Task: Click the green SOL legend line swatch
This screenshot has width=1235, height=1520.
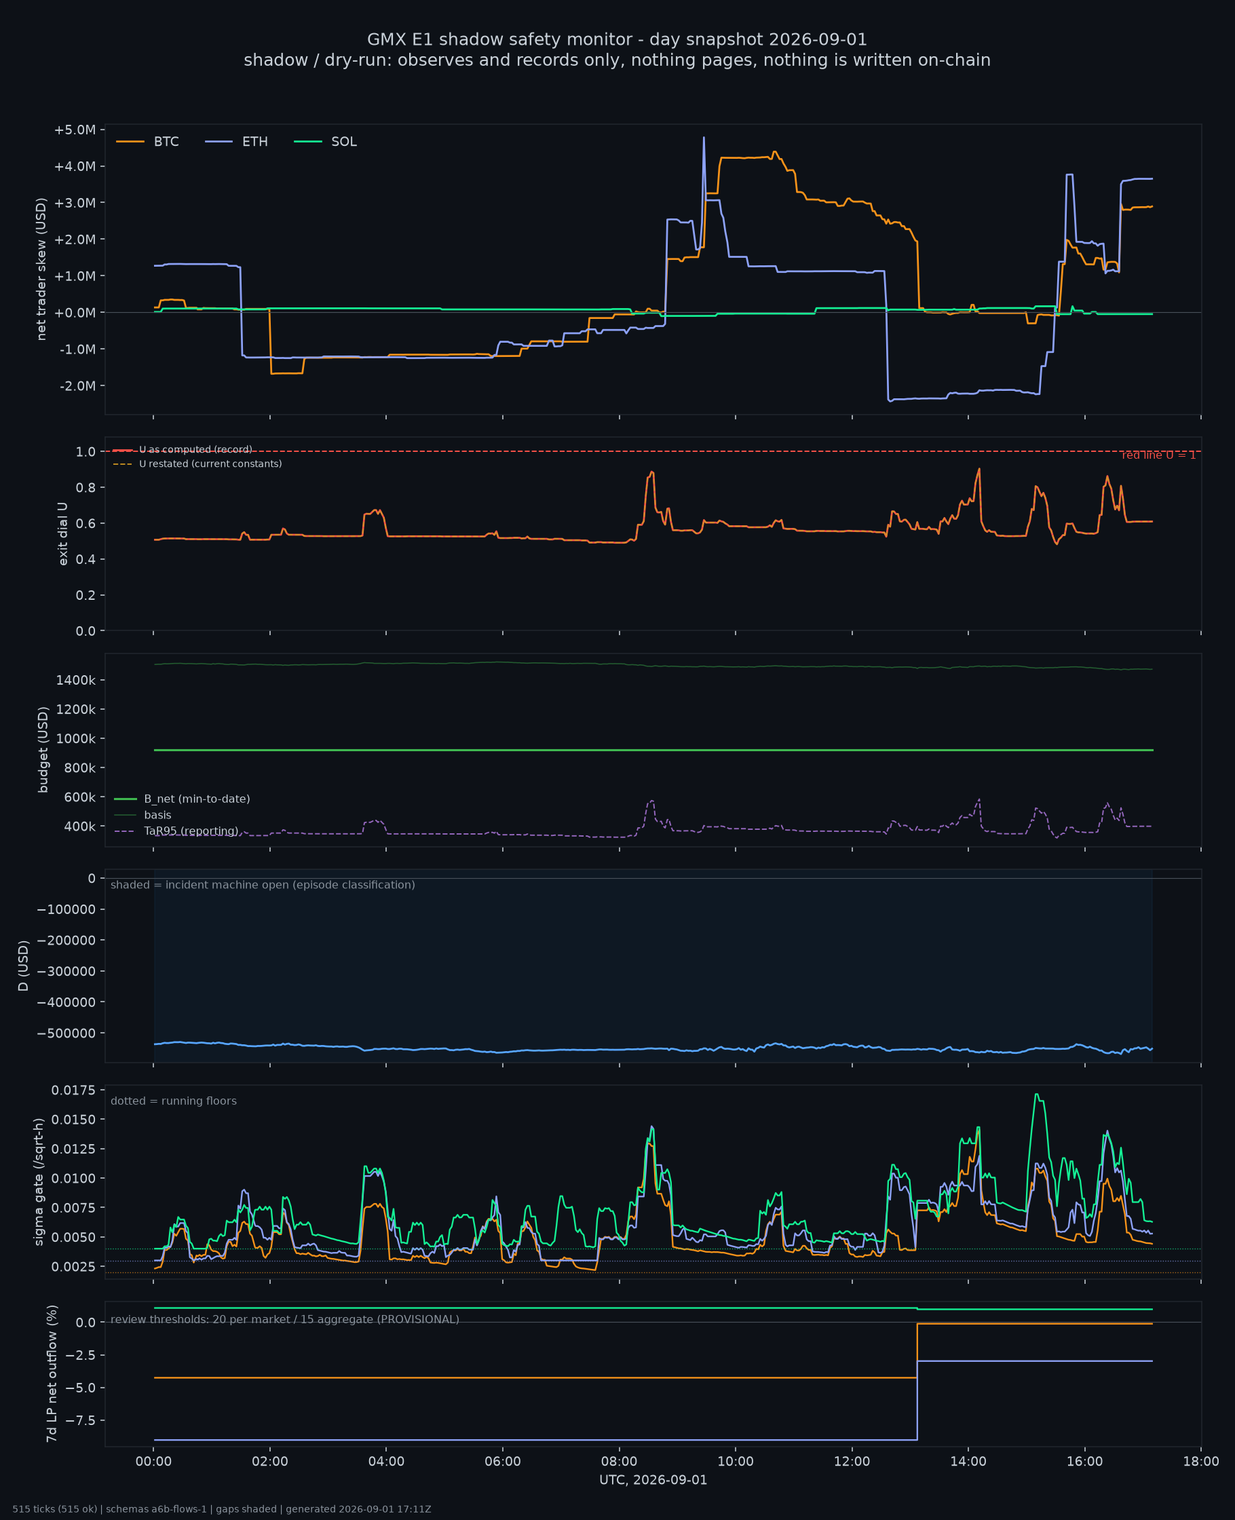Action: coord(307,142)
